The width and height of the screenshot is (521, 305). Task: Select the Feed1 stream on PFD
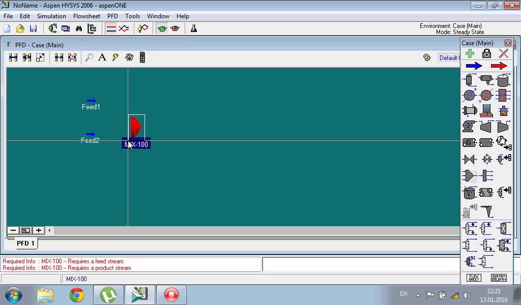coord(91,104)
